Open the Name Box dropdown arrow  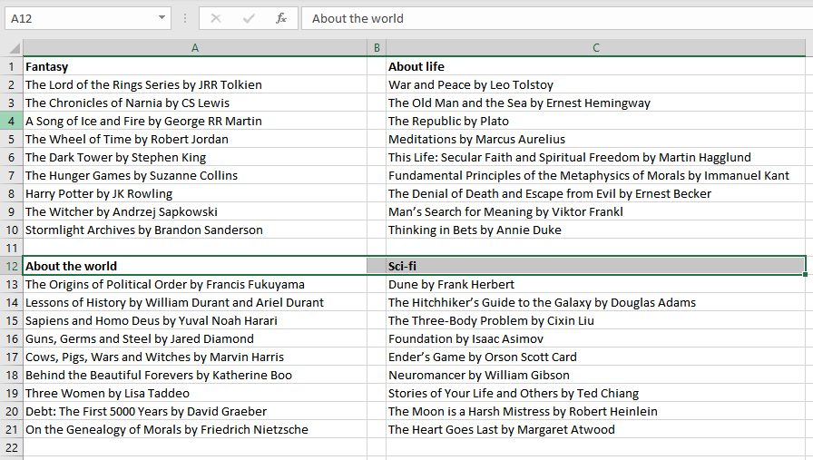[162, 18]
